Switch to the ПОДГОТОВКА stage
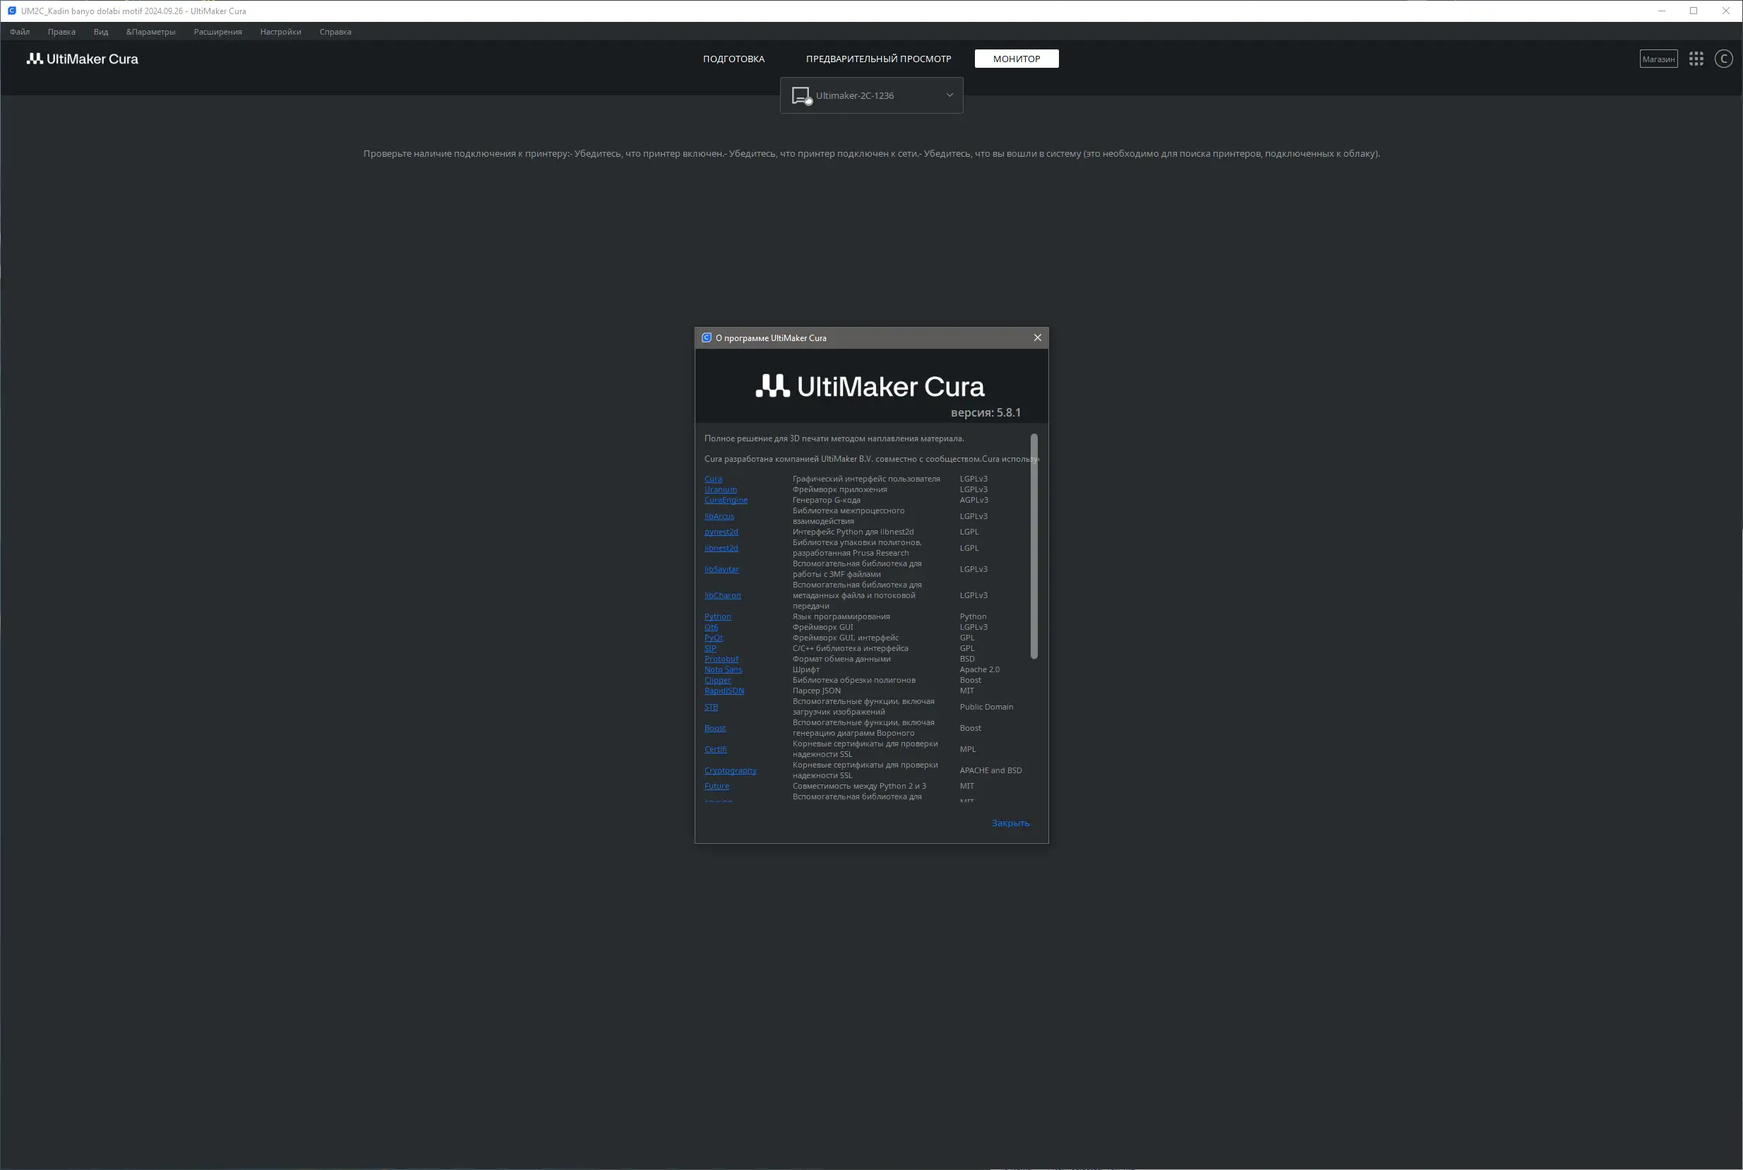The height and width of the screenshot is (1170, 1743). pos(733,59)
